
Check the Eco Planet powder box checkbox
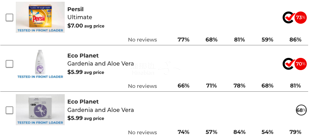click(x=9, y=110)
